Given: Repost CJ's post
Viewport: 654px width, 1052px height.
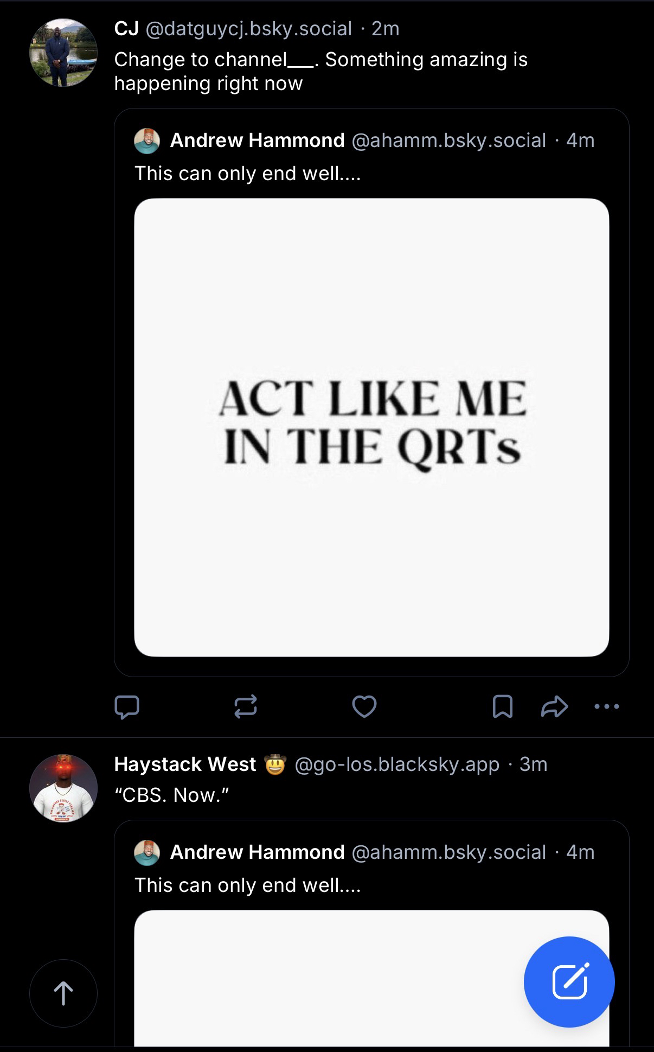Looking at the screenshot, I should (245, 706).
